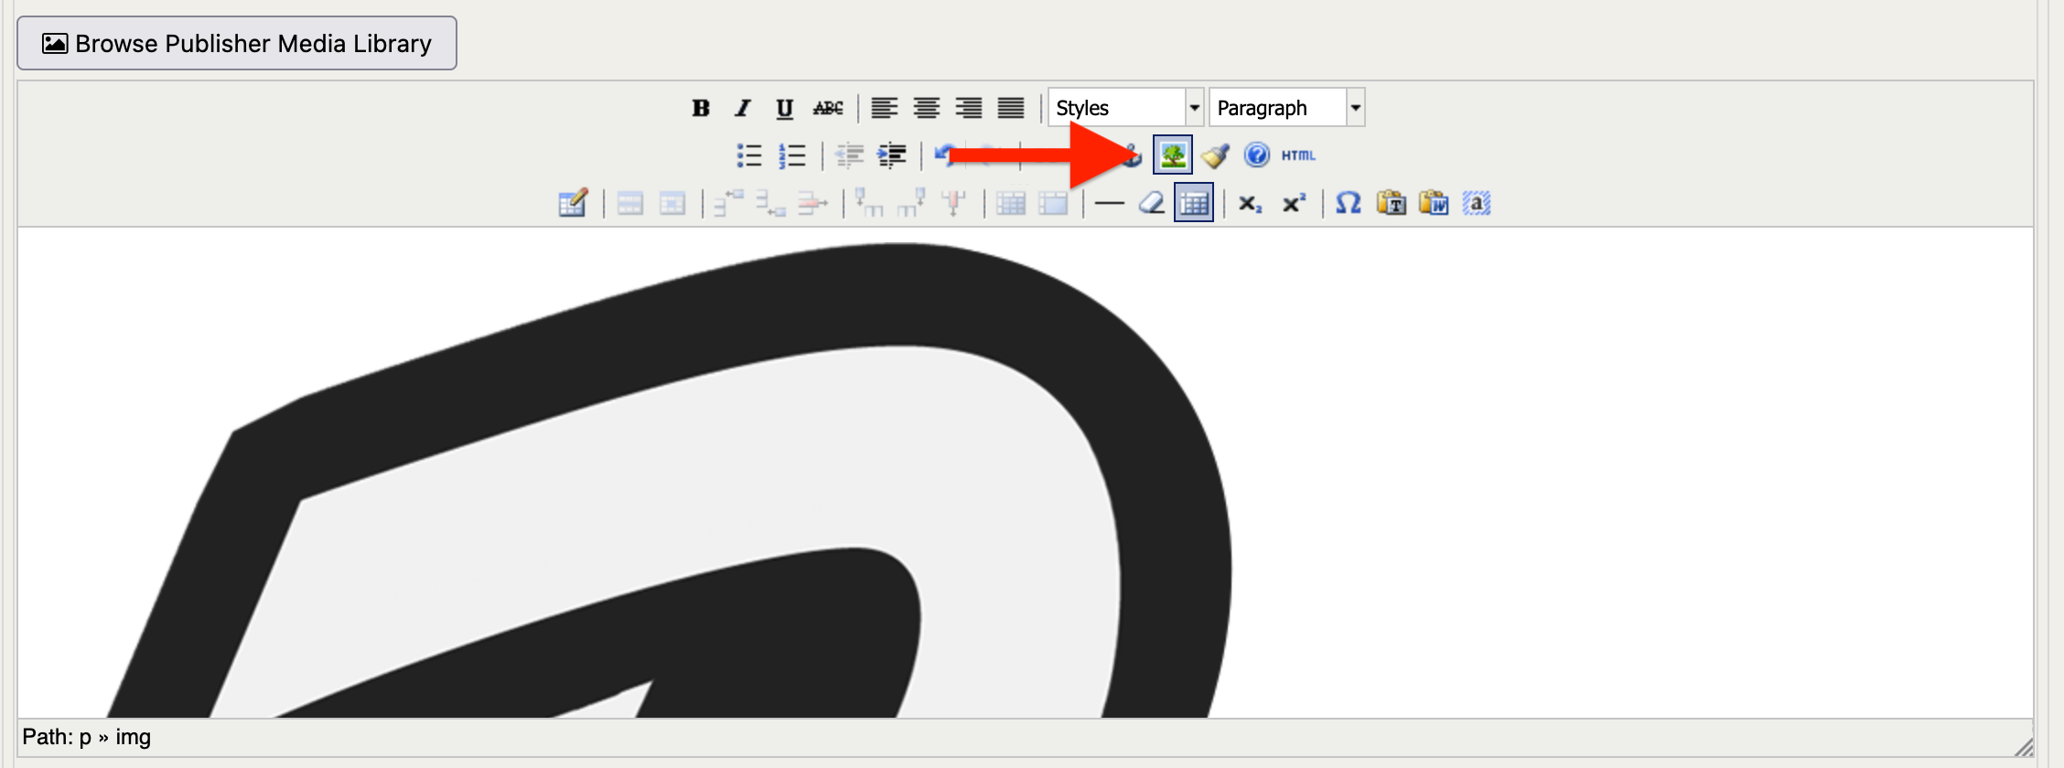Decrease indent with outdent icon
Viewport: 2064px width, 768px height.
click(x=850, y=155)
